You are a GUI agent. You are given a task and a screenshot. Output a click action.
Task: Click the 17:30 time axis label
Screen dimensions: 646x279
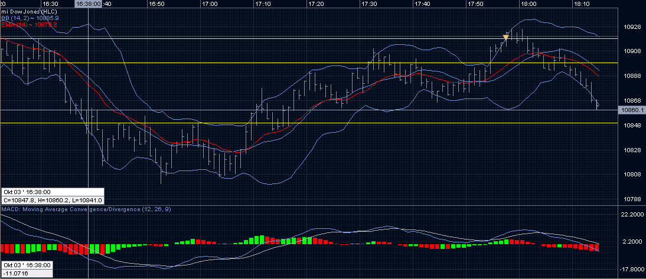[x=369, y=4]
